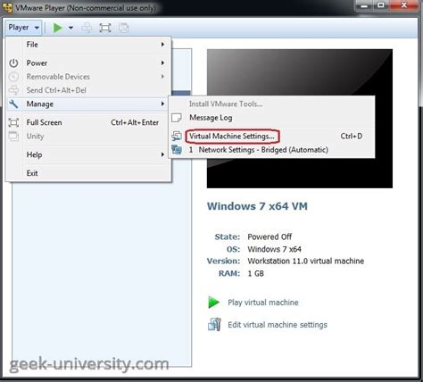Click the Network Settings icon
Image resolution: width=423 pixels, height=382 pixels.
pos(177,149)
